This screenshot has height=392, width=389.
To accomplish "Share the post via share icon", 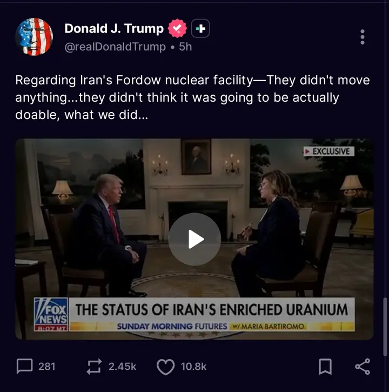I will 363,367.
